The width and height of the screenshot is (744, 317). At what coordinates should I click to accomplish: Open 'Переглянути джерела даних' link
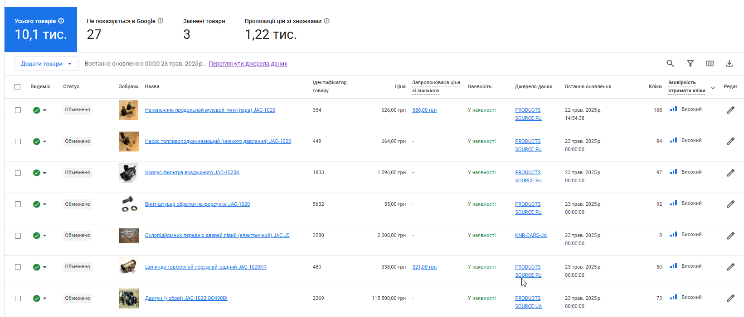(248, 64)
